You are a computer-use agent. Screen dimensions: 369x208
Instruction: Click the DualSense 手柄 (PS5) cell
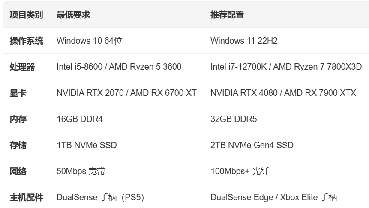click(x=126, y=197)
